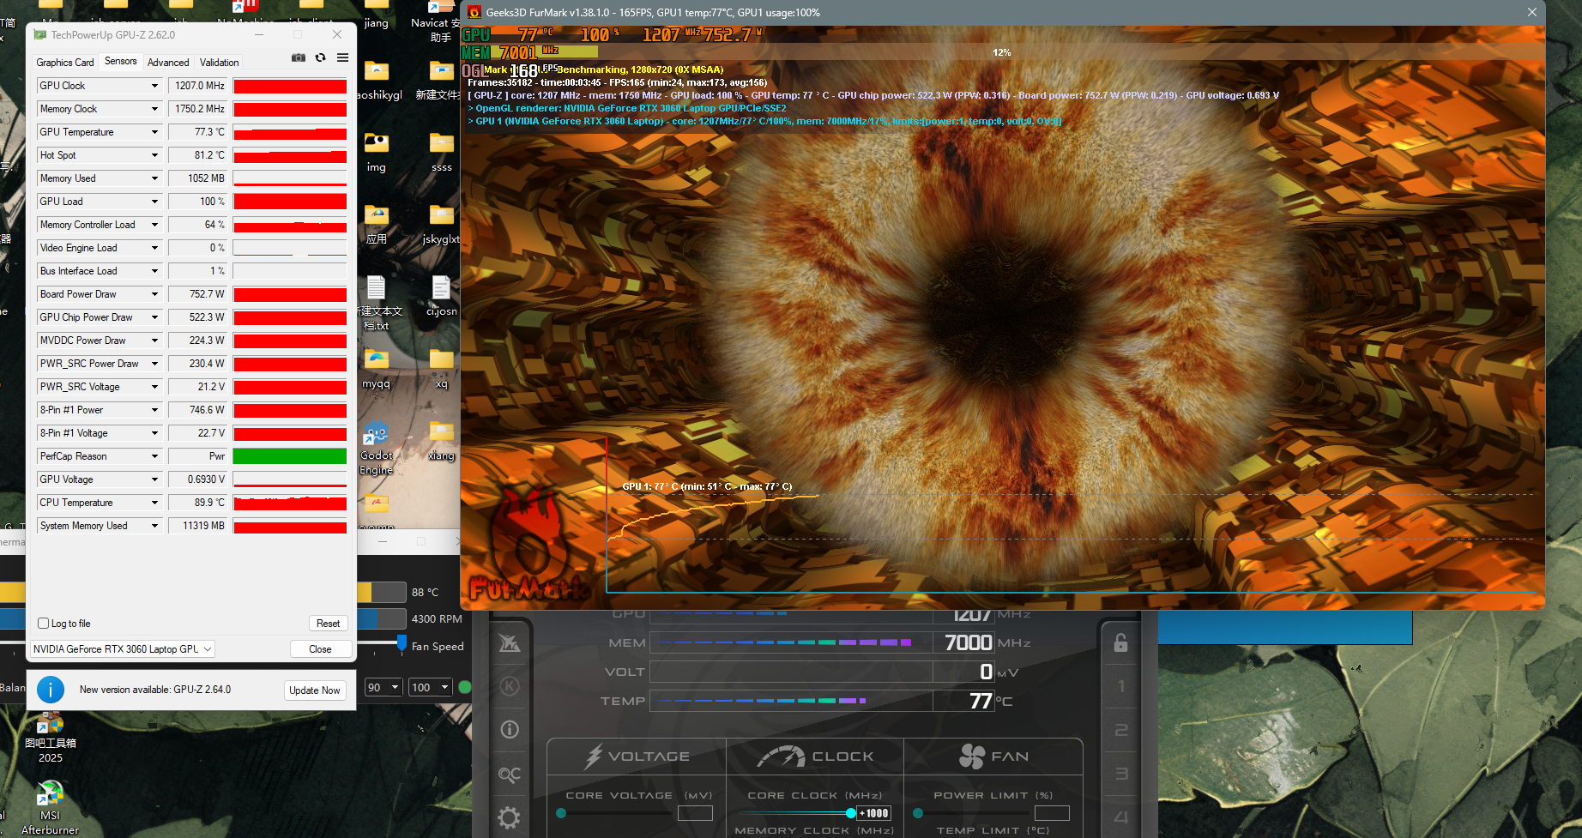Click the Update Now button
This screenshot has height=838, width=1582.
(x=315, y=690)
